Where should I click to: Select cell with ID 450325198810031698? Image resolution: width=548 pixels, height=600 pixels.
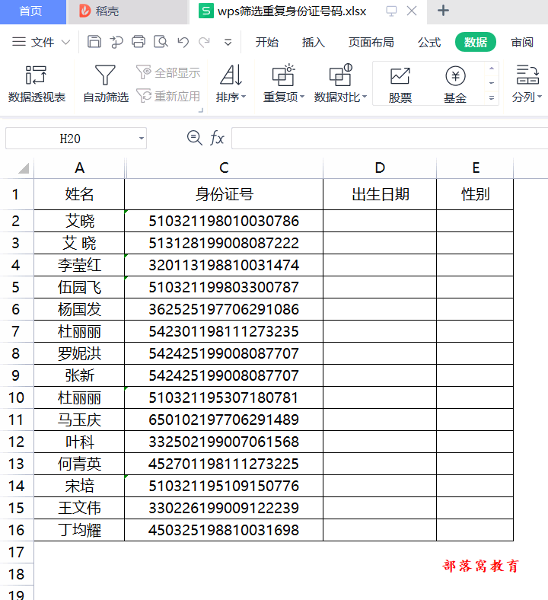click(224, 530)
